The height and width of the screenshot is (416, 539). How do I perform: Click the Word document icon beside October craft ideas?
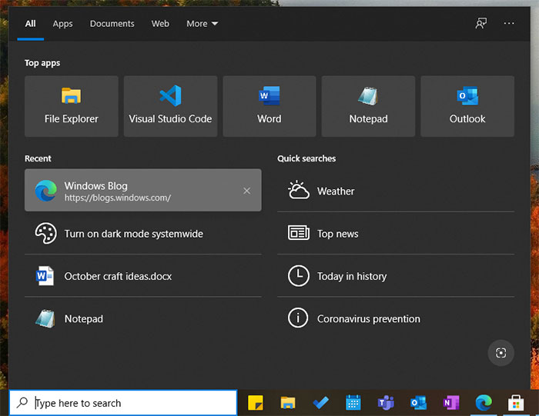pos(45,276)
